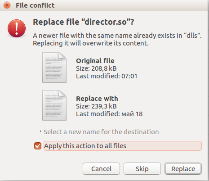Viewport: 209px width, 181px height.
Task: Cancel the file copy operation
Action: click(101, 169)
